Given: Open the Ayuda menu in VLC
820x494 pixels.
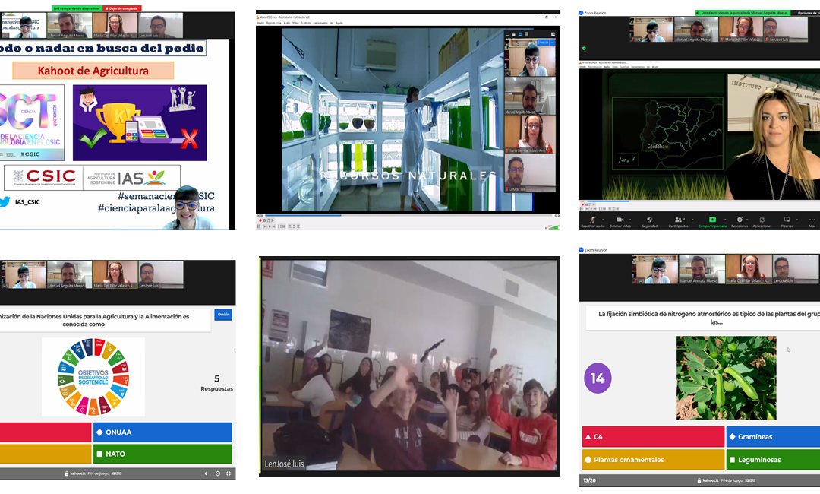Looking at the screenshot, I should click(339, 23).
